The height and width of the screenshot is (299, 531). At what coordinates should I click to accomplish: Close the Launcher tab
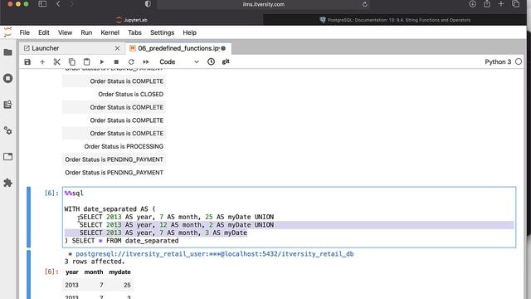click(x=117, y=48)
